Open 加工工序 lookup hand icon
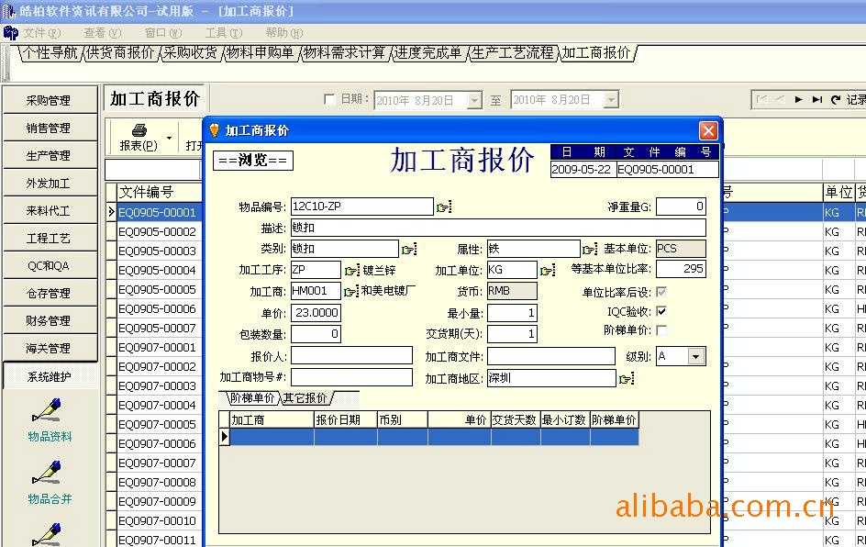The height and width of the screenshot is (547, 866). pyautogui.click(x=352, y=270)
